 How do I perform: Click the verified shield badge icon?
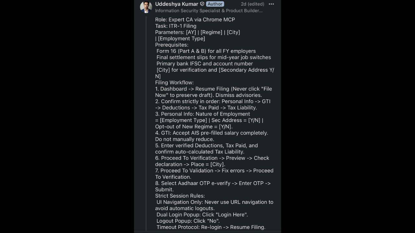pos(202,4)
